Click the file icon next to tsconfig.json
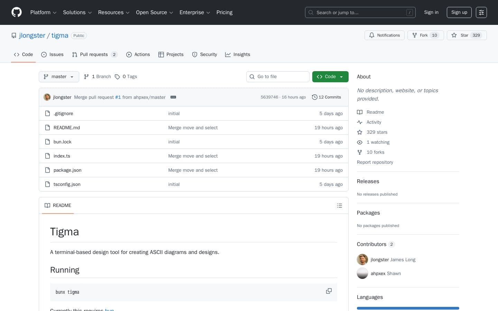Screen dimensions: 498x311 coord(48,184)
